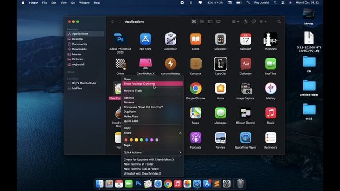Select CleanMyMac X in Applications
The height and width of the screenshot is (191, 340).
pyautogui.click(x=146, y=64)
